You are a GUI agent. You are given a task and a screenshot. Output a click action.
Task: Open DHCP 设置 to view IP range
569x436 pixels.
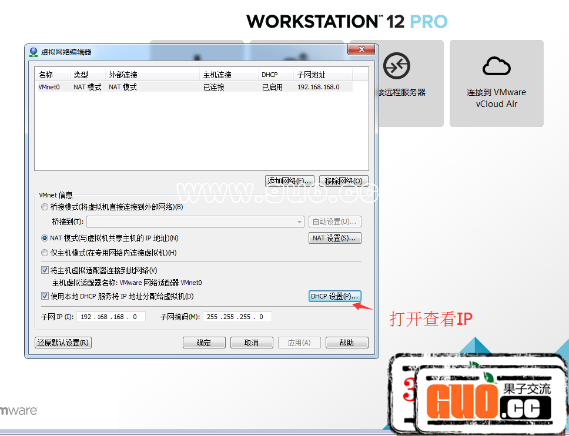click(x=334, y=296)
